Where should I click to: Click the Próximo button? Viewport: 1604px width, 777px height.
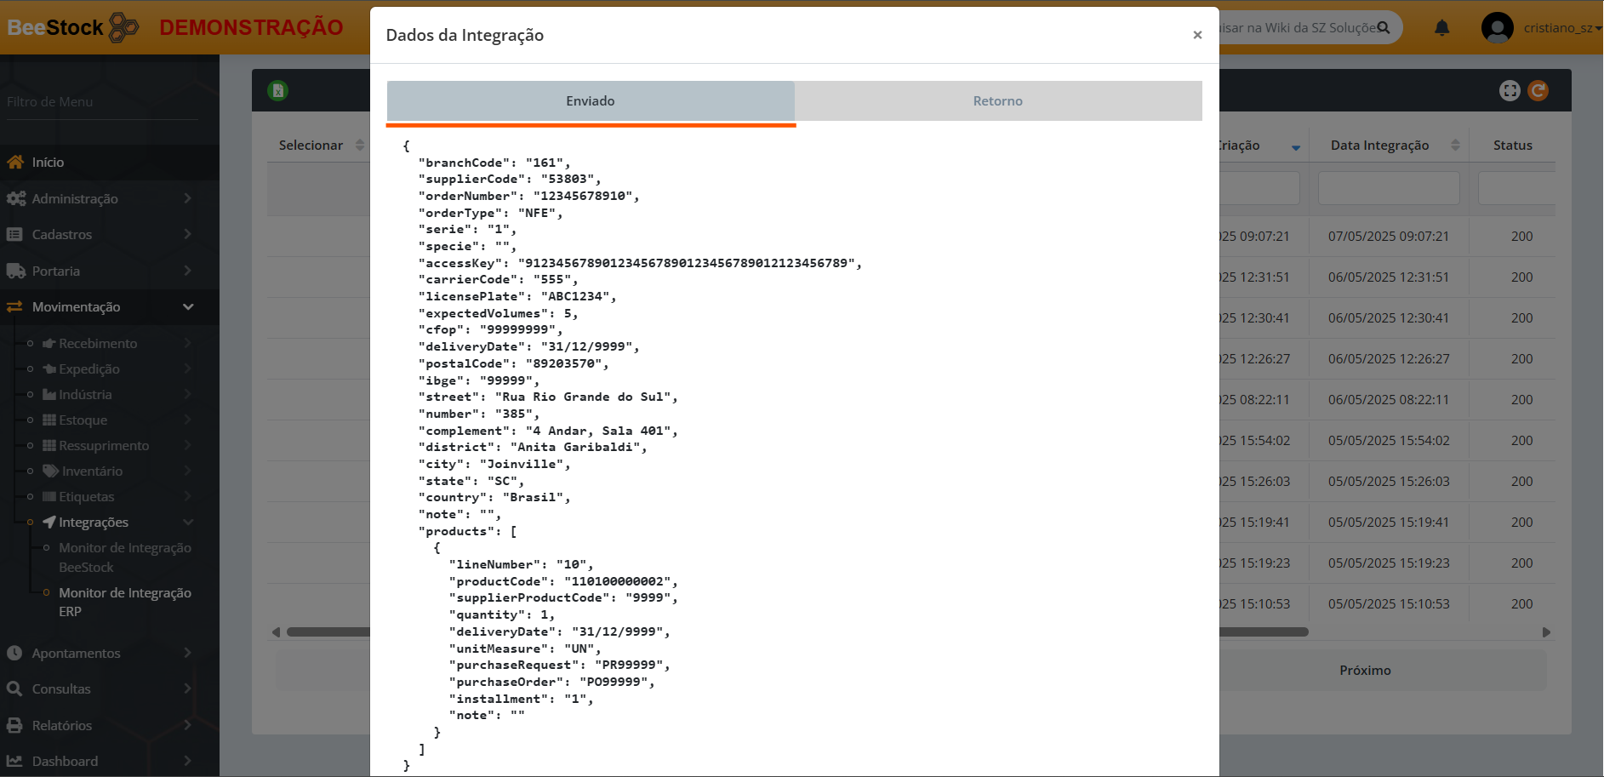(x=1364, y=671)
